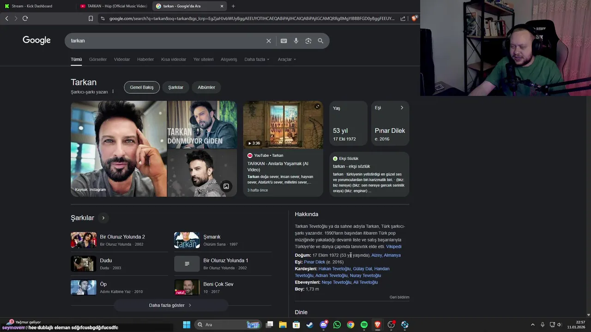Expand the video preview corner icon
591x332 pixels.
317,107
